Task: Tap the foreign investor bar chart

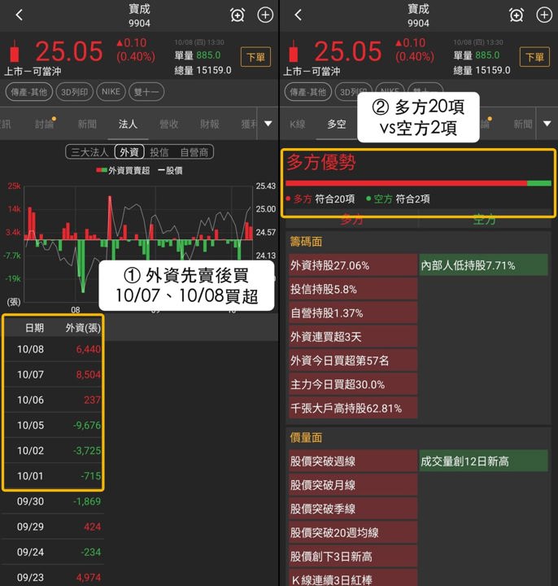Action: click(138, 243)
